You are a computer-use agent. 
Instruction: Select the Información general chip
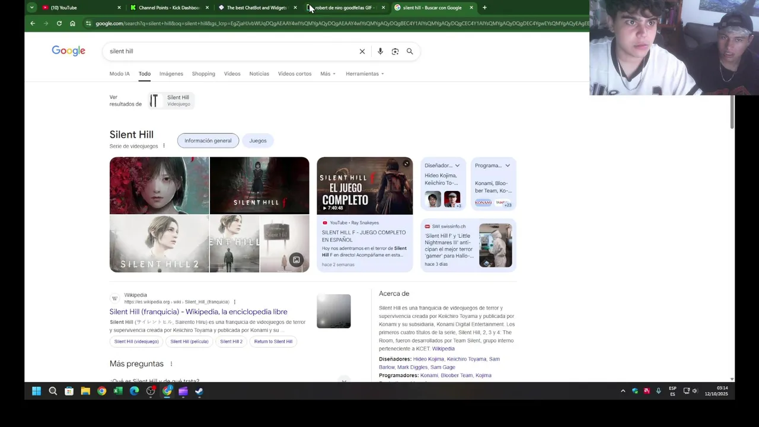(x=208, y=141)
